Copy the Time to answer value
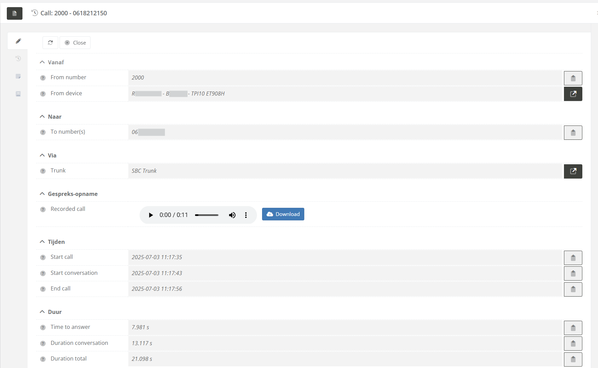Image resolution: width=598 pixels, height=368 pixels. tap(573, 328)
